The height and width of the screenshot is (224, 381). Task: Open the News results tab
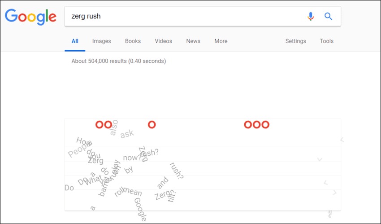point(193,41)
